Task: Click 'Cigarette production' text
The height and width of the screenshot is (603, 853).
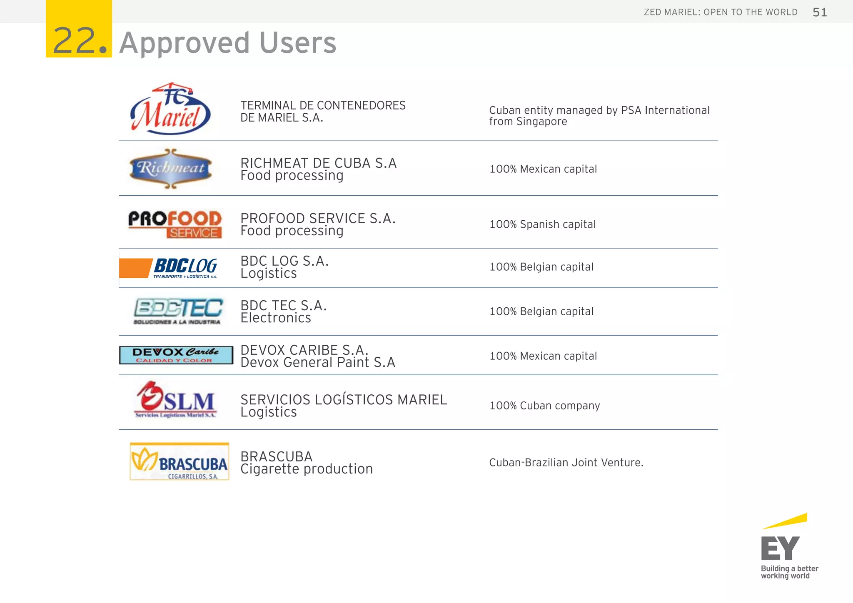Action: pos(307,469)
